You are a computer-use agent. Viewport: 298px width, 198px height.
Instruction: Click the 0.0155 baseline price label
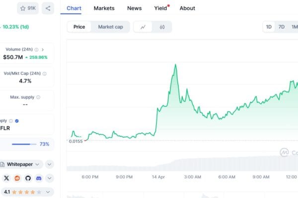(75, 142)
